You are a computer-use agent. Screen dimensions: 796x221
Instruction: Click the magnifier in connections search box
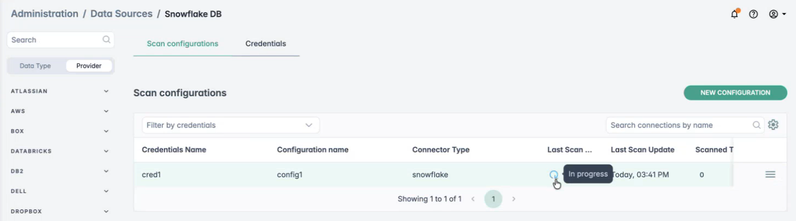[x=757, y=125]
